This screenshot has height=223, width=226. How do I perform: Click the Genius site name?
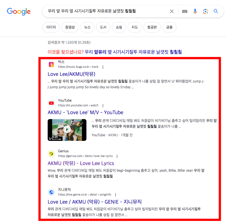(x=63, y=151)
